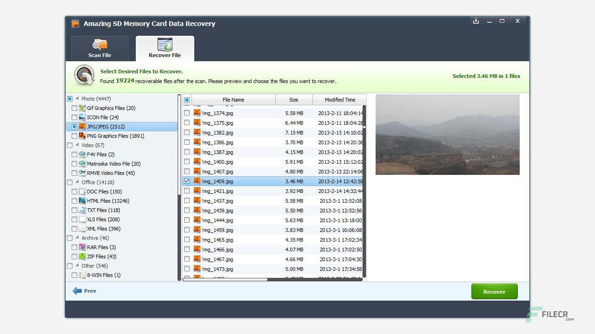
Task: Click the Scan File magnifier icon
Action: 100,45
